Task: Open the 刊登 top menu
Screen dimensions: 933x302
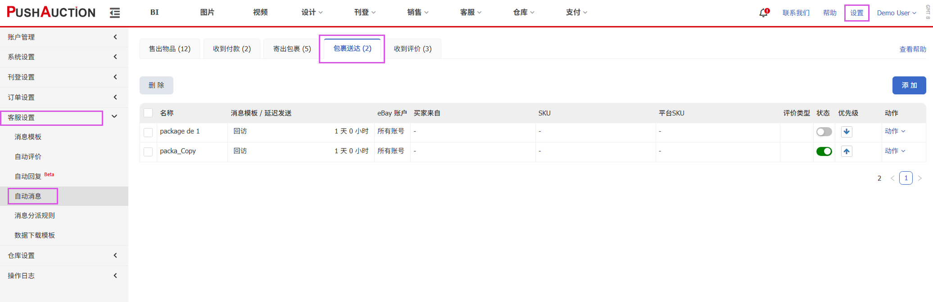Action: (x=364, y=12)
